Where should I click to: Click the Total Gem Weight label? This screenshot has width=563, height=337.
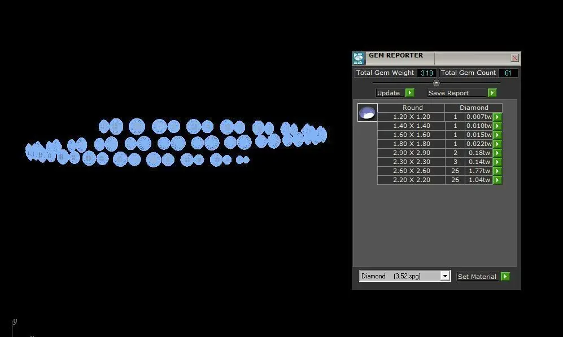click(x=385, y=73)
